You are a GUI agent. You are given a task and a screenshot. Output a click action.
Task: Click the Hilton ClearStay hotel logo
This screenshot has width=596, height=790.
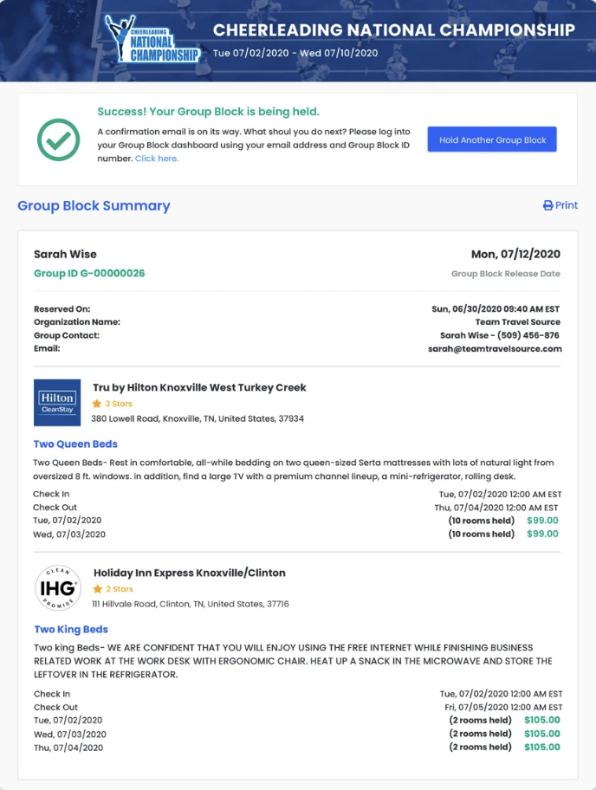[57, 402]
